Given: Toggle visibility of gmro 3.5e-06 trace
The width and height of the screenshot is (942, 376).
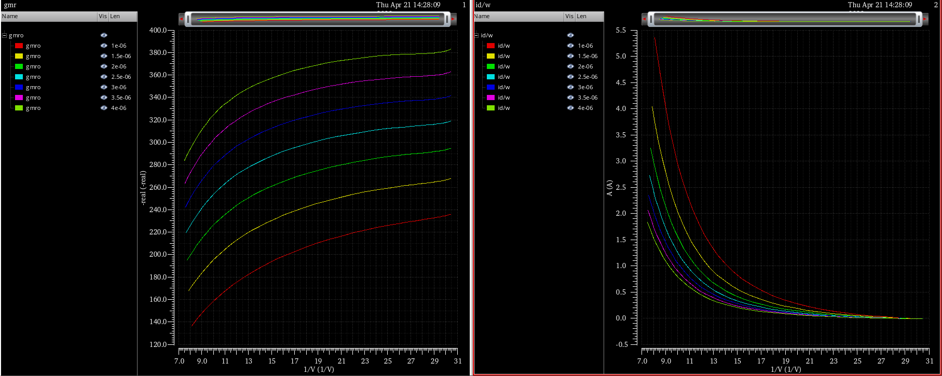Looking at the screenshot, I should click(x=104, y=98).
